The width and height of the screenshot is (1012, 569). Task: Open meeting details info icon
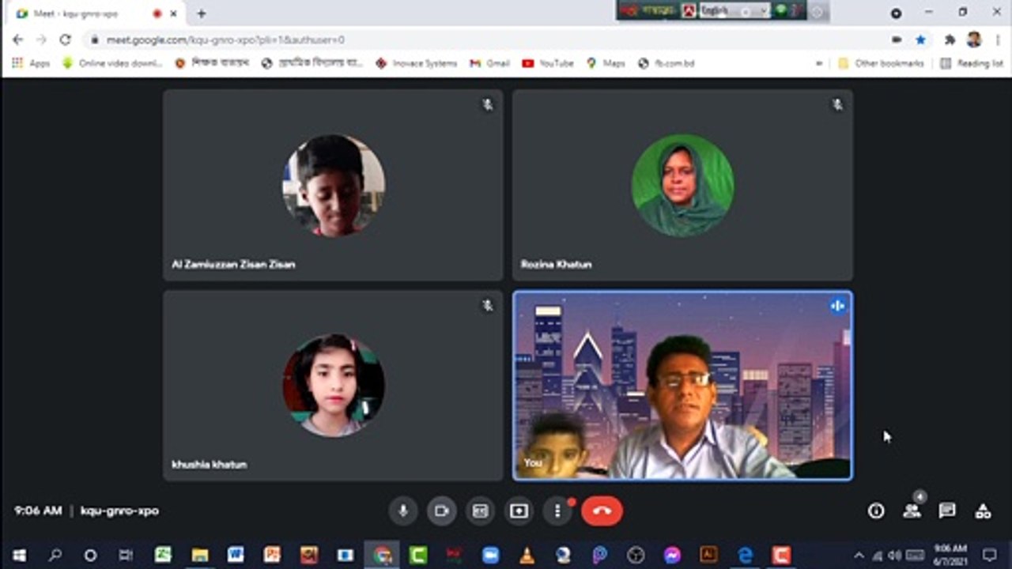[x=876, y=511]
